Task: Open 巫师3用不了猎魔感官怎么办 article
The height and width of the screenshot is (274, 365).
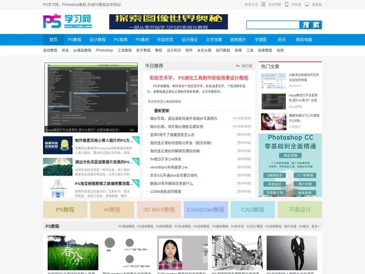Action: click(x=172, y=134)
